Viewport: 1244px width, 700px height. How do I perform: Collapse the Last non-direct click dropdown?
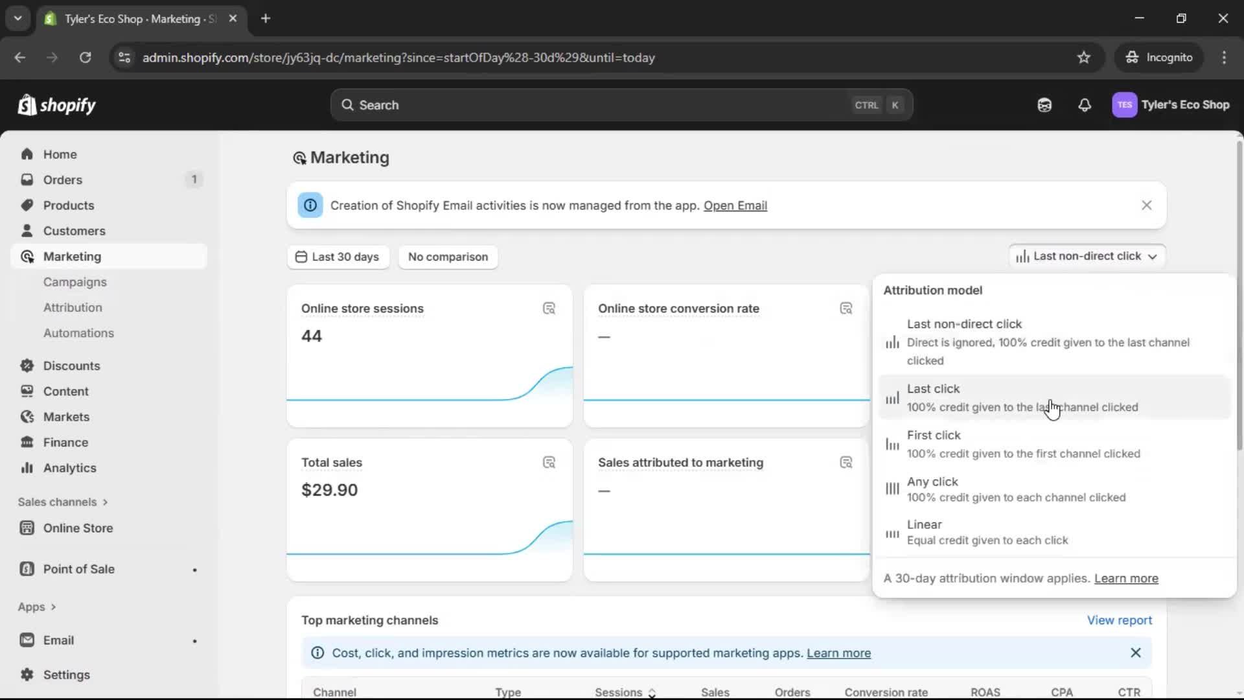1087,256
